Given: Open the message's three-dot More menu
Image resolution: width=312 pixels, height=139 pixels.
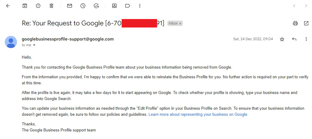Looking at the screenshot, I should pyautogui.click(x=306, y=39).
